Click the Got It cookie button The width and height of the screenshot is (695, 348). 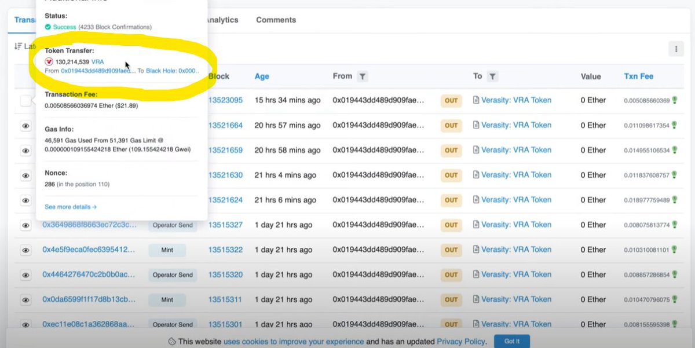(x=512, y=341)
